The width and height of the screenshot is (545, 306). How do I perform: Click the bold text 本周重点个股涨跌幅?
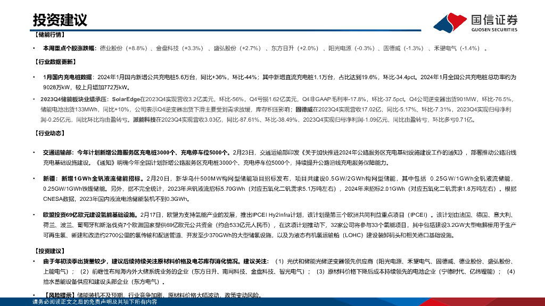(69, 48)
